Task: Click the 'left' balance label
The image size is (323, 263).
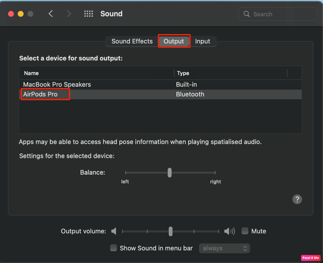Action: tap(125, 182)
